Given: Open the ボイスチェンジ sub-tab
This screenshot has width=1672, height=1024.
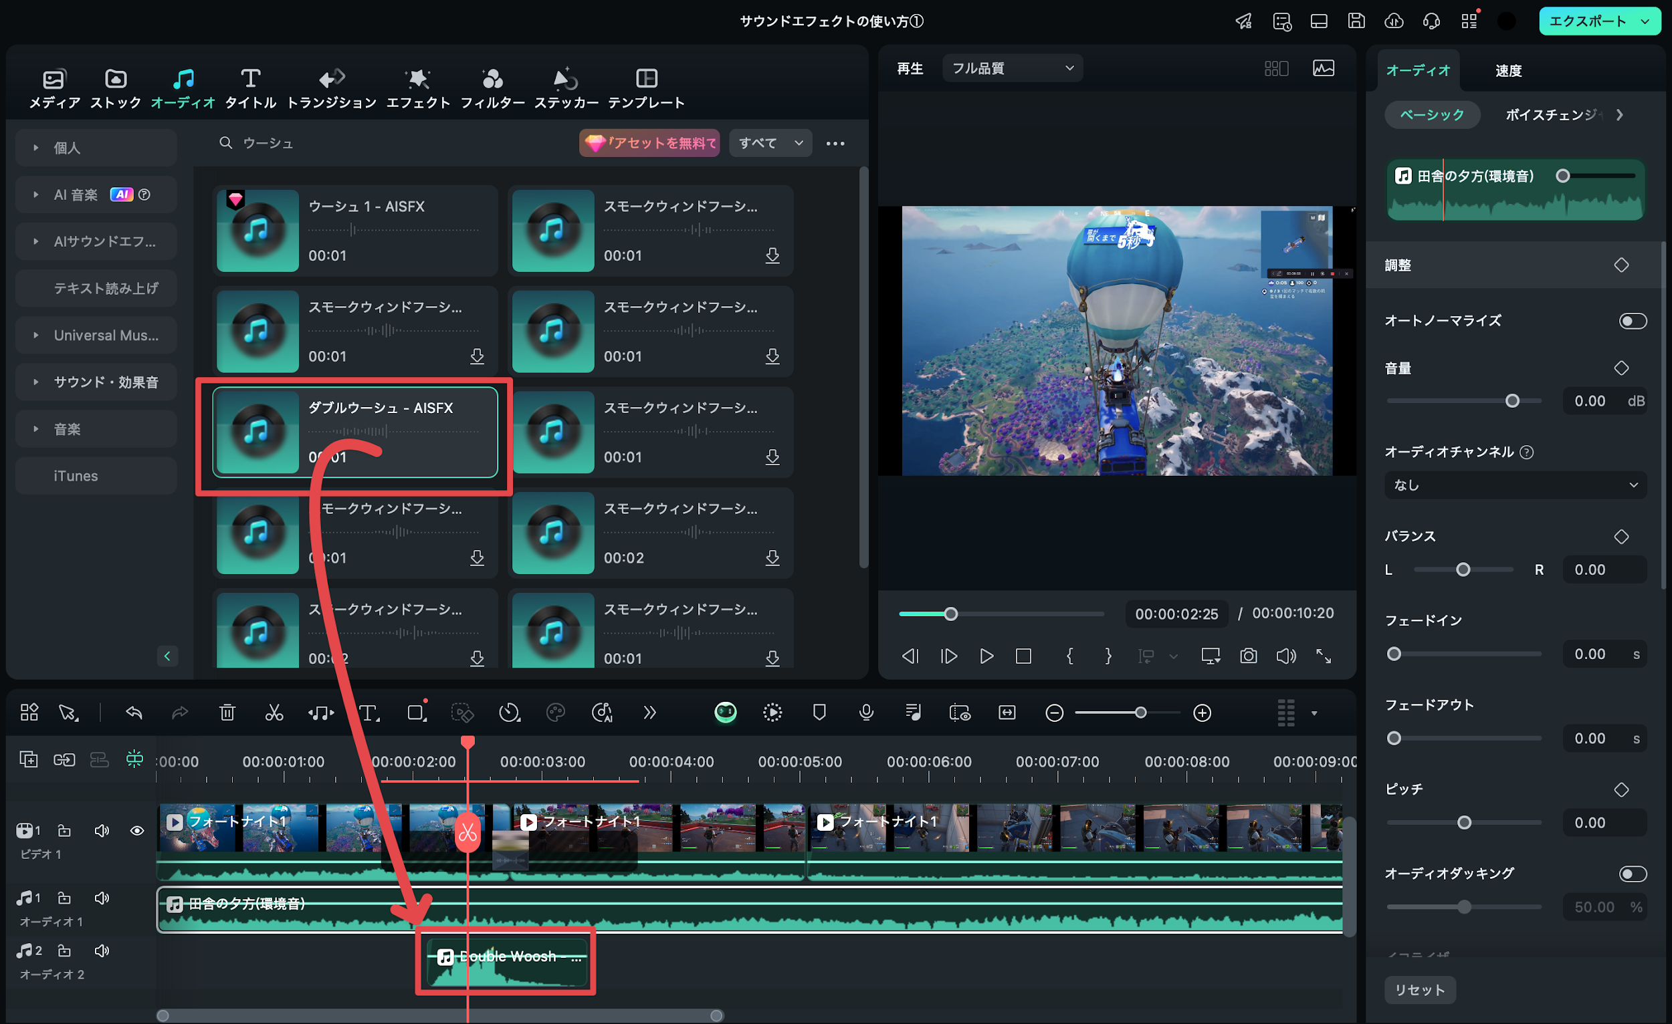Looking at the screenshot, I should (x=1552, y=114).
